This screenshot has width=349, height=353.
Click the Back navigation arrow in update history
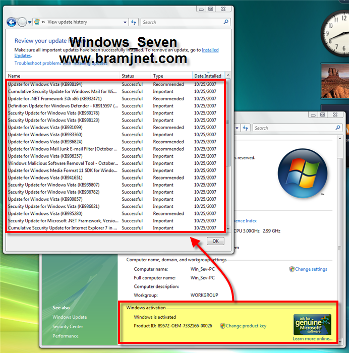click(x=12, y=22)
